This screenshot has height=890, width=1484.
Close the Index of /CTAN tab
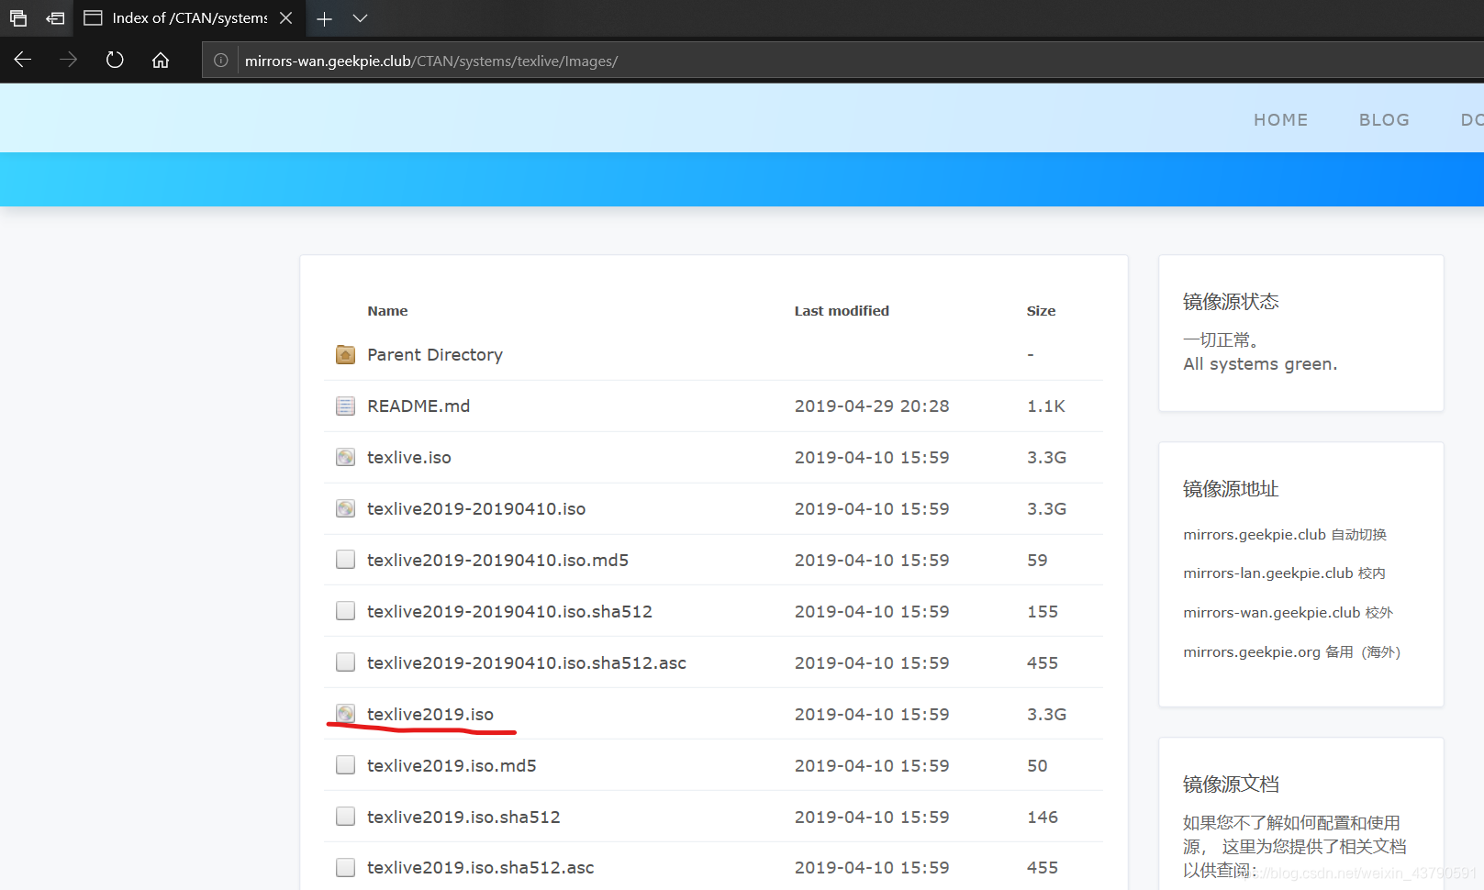pos(286,18)
